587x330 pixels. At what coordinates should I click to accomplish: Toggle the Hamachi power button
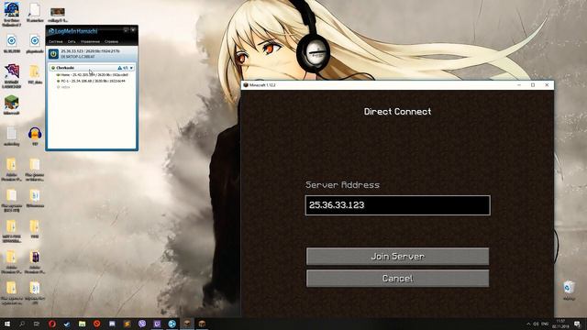[53, 54]
